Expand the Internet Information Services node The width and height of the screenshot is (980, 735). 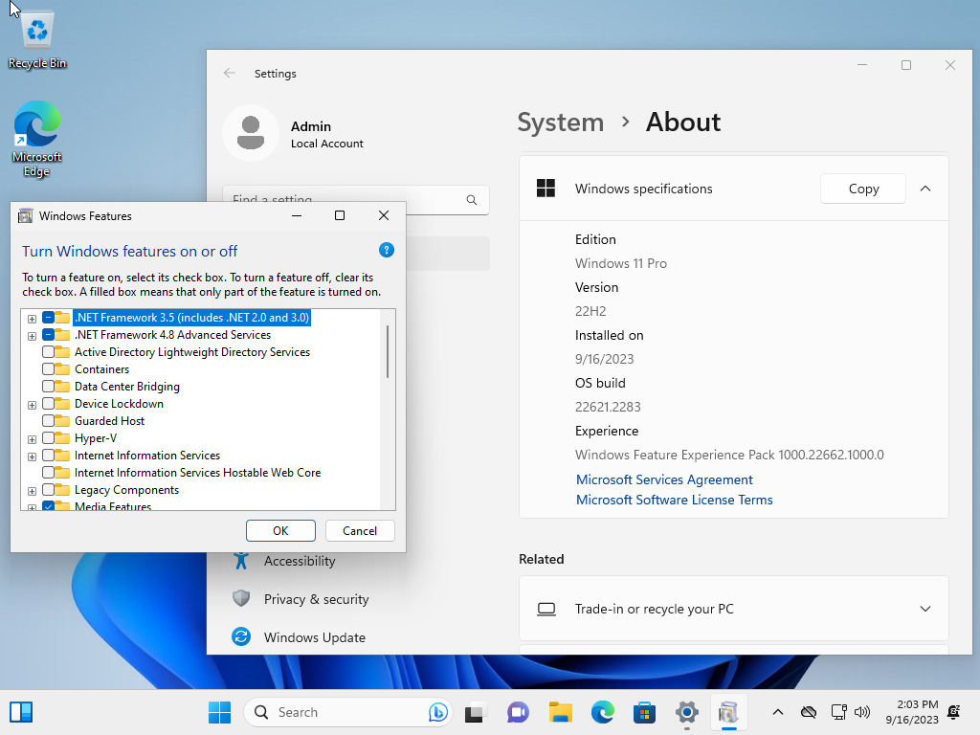click(32, 457)
